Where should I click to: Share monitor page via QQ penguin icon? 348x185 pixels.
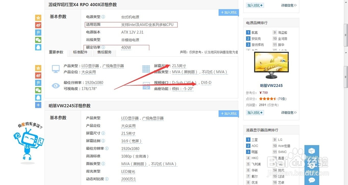38,98
